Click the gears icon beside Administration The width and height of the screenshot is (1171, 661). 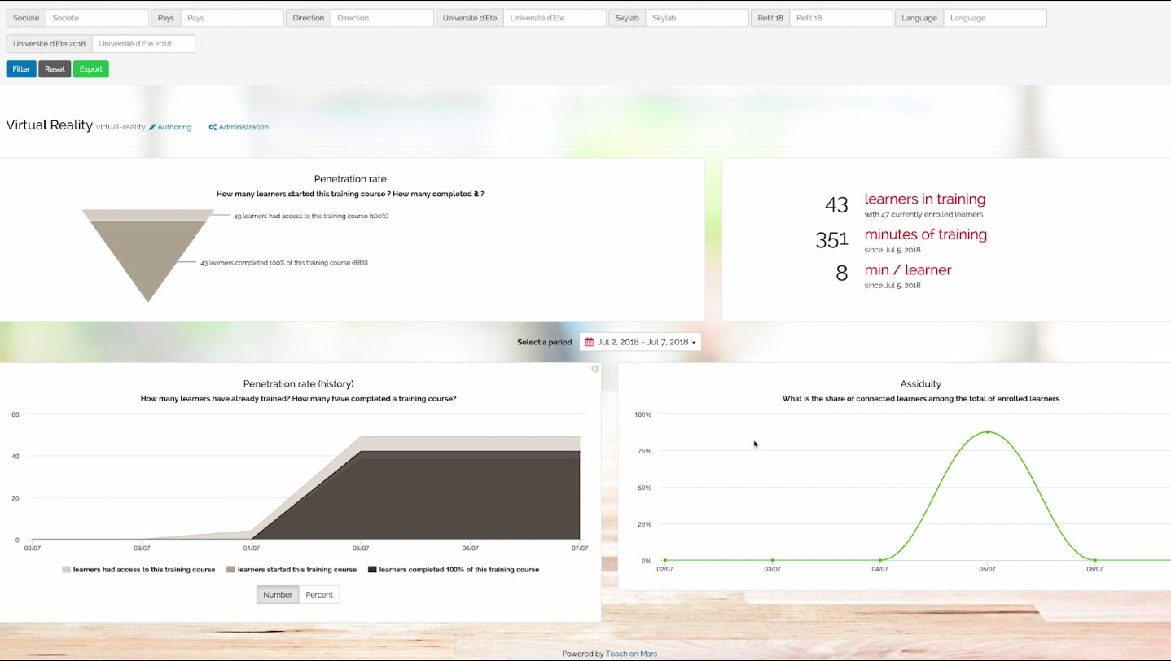point(213,128)
